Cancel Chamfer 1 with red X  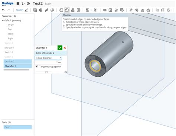65,48
